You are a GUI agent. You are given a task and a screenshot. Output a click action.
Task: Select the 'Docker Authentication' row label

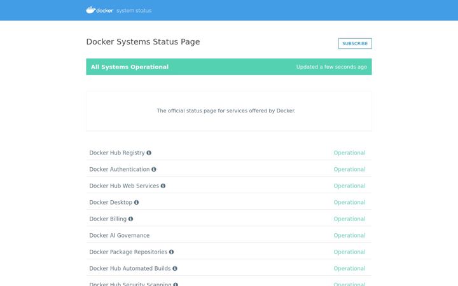[x=120, y=169]
